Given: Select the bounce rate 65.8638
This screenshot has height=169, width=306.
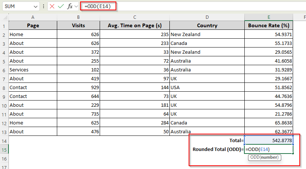Looking at the screenshot, I should (x=269, y=123).
